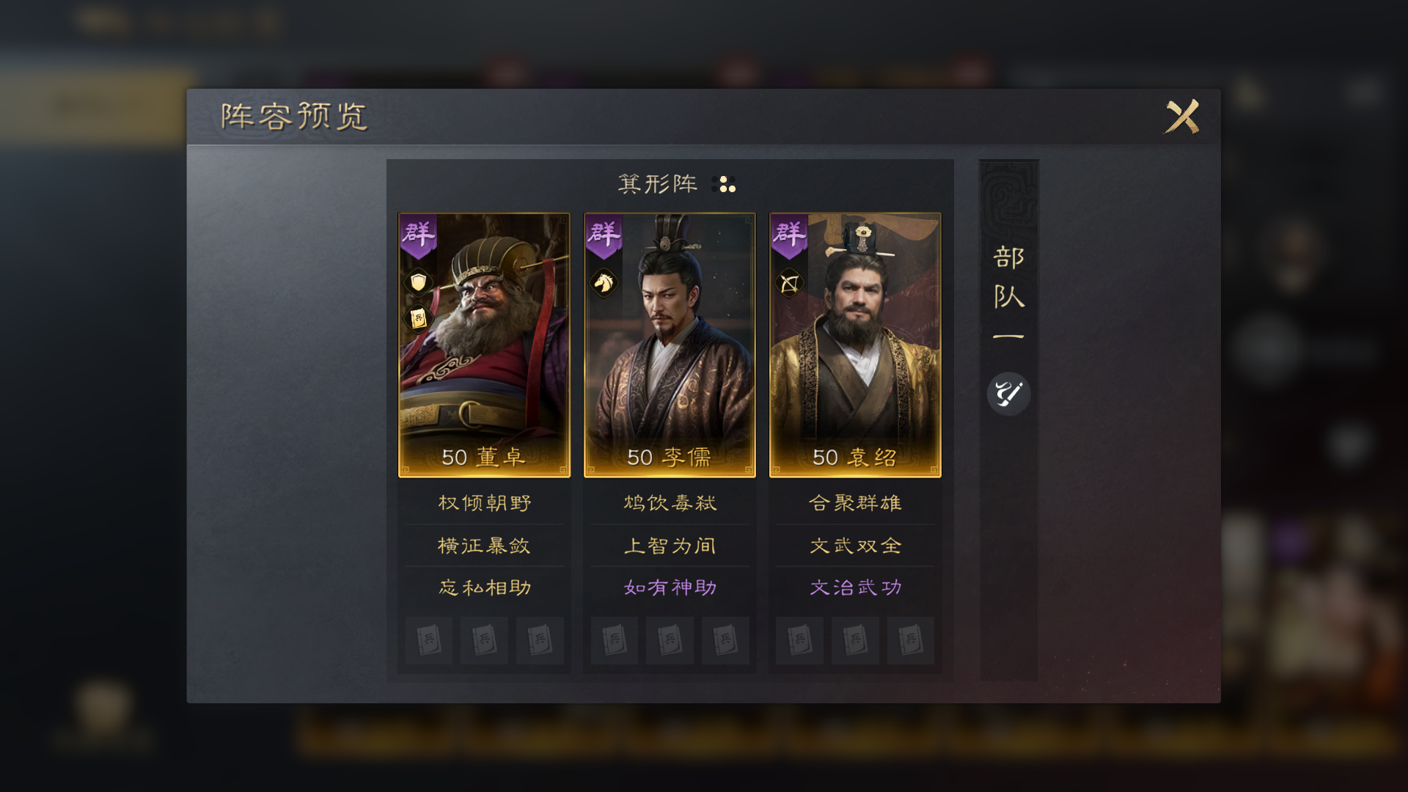1408x792 pixels.
Task: Select the 横征暴敛 skill entry
Action: [x=484, y=546]
